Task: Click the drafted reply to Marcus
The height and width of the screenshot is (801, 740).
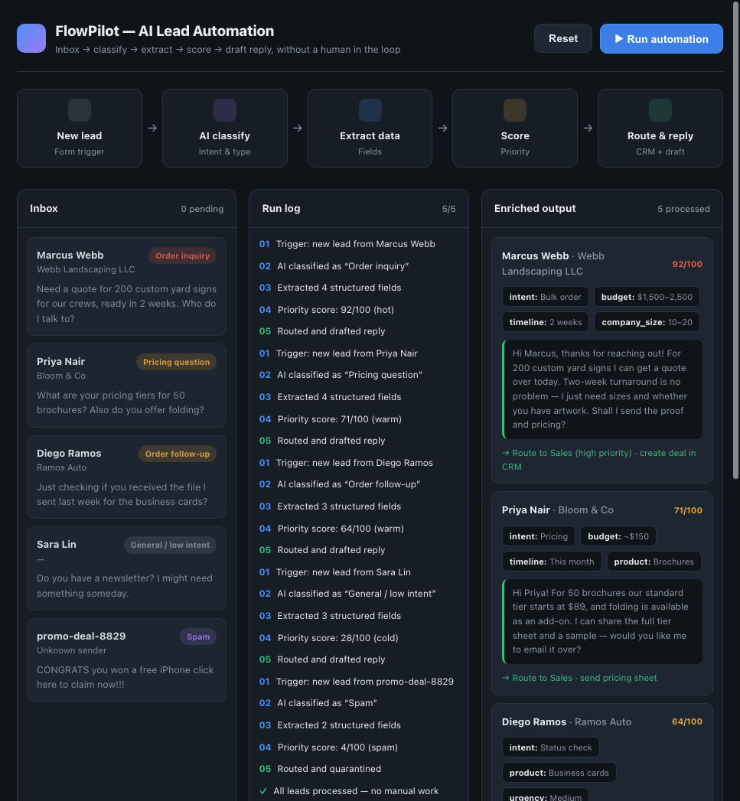Action: [602, 389]
